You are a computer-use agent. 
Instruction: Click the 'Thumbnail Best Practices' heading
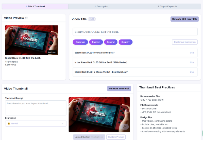(157, 87)
